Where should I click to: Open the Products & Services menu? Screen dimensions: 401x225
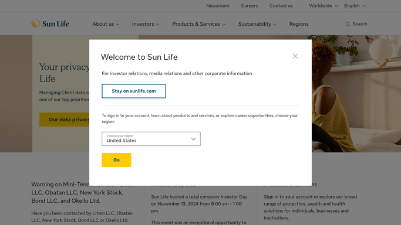tap(198, 24)
